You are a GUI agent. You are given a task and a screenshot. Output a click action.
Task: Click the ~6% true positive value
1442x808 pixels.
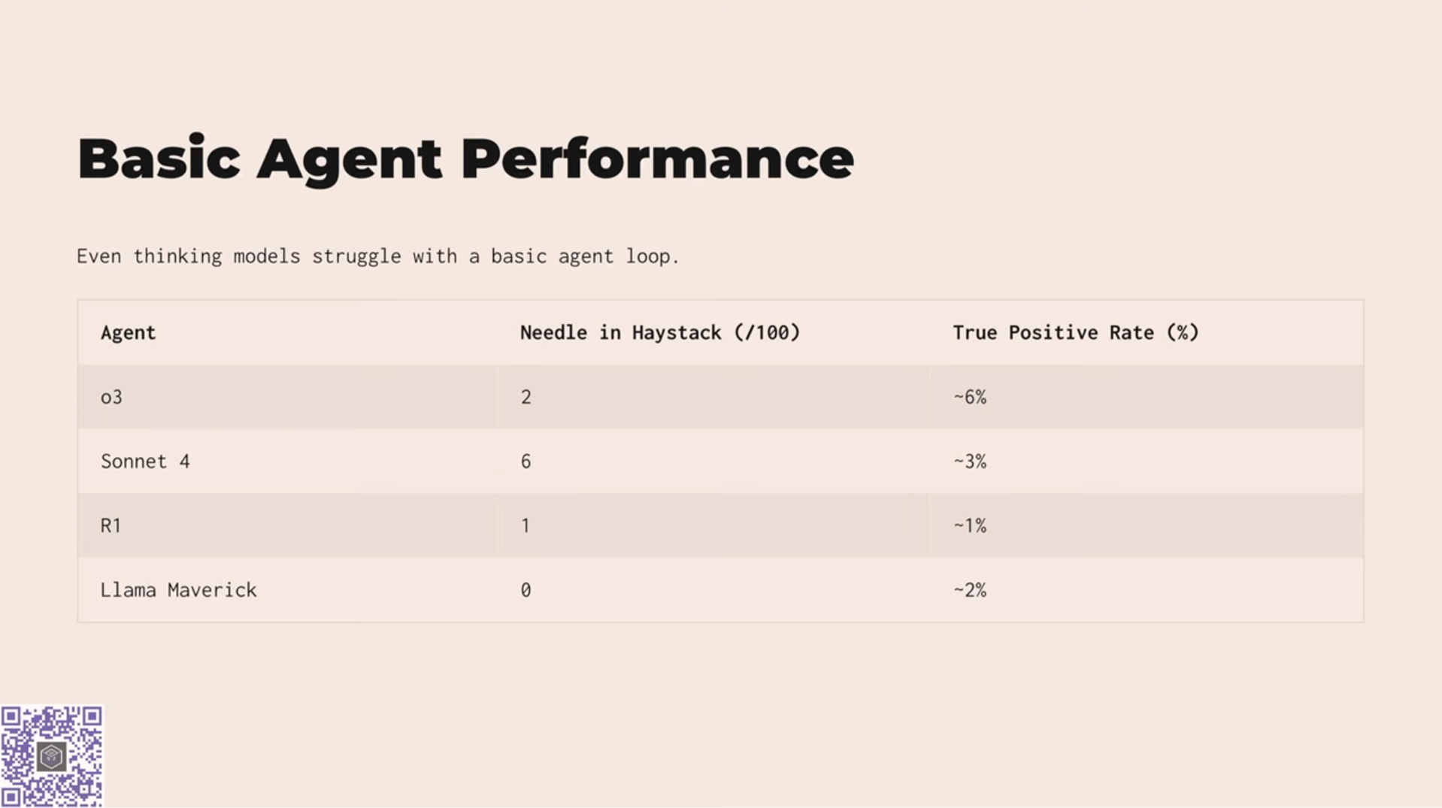click(970, 397)
